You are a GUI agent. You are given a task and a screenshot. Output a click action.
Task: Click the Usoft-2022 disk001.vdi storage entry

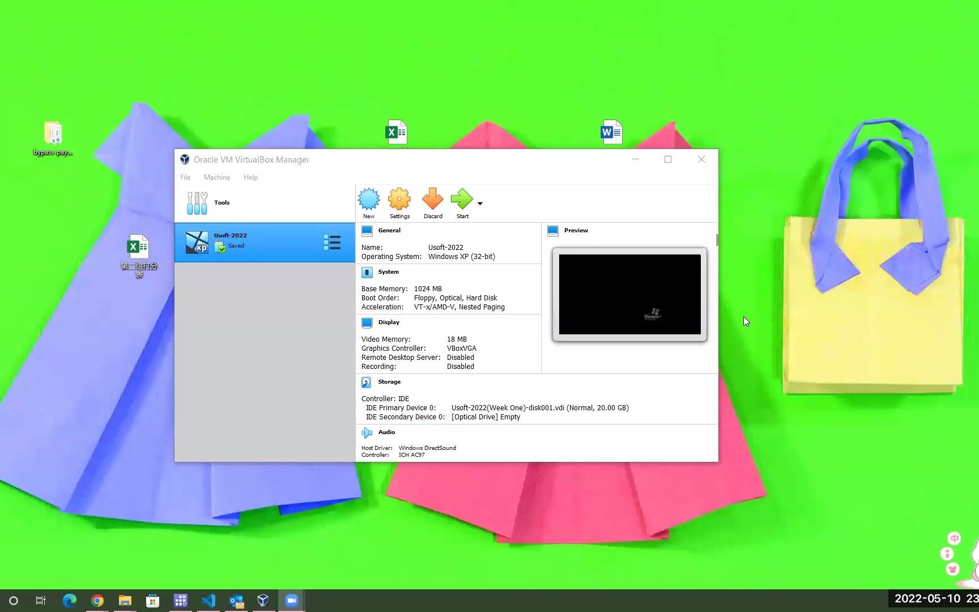click(540, 408)
